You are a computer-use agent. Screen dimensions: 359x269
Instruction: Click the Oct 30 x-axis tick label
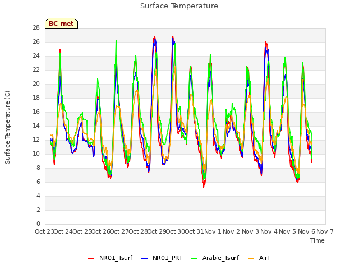click(x=176, y=231)
